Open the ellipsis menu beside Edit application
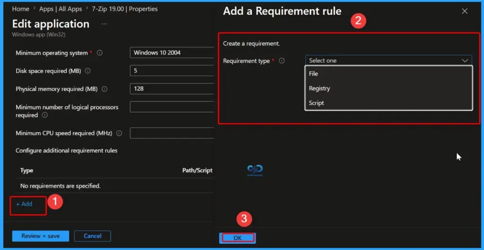This screenshot has width=484, height=250. click(x=104, y=24)
